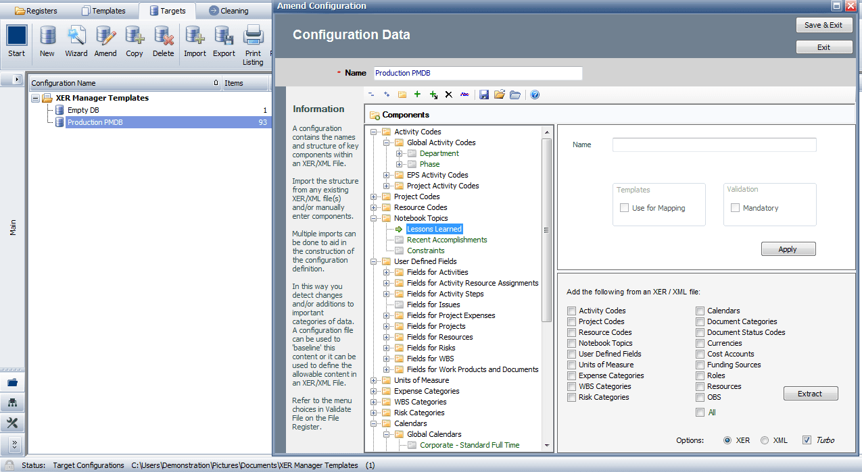Collapse XER Manager Templates tree root
The height and width of the screenshot is (472, 862).
(x=35, y=98)
